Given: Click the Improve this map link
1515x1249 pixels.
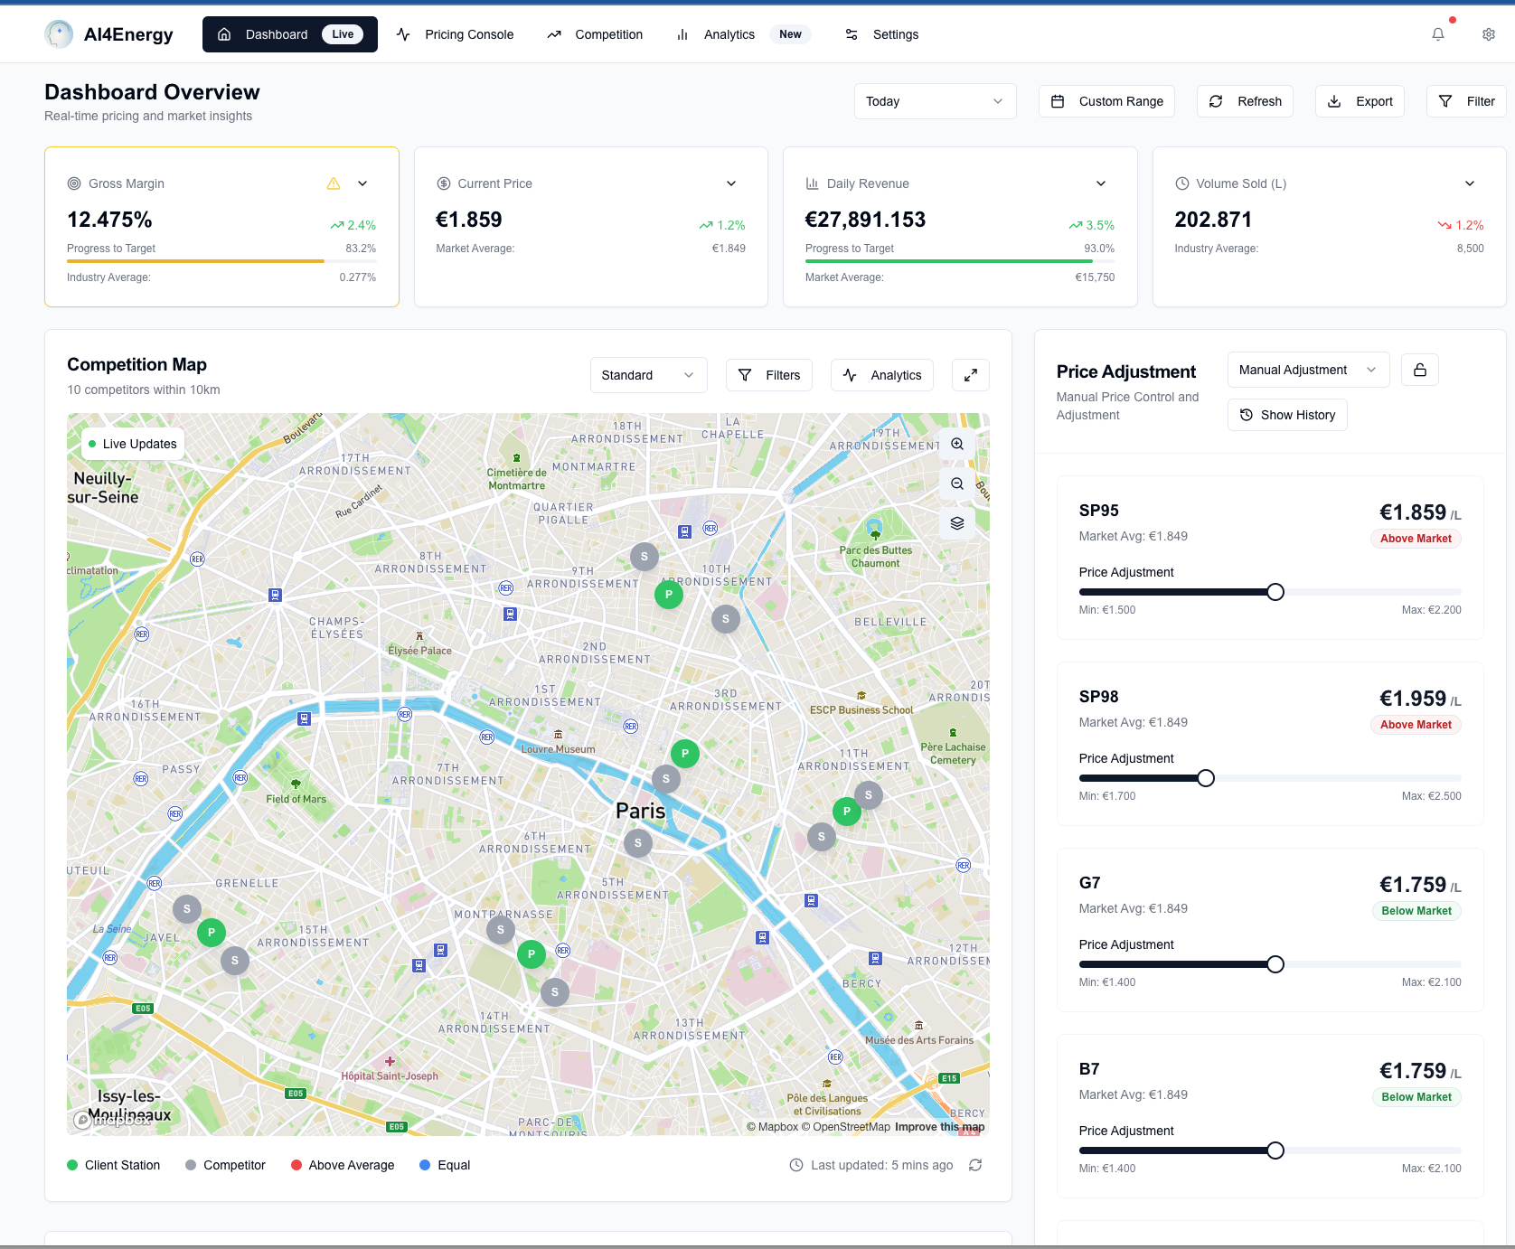Looking at the screenshot, I should point(939,1127).
